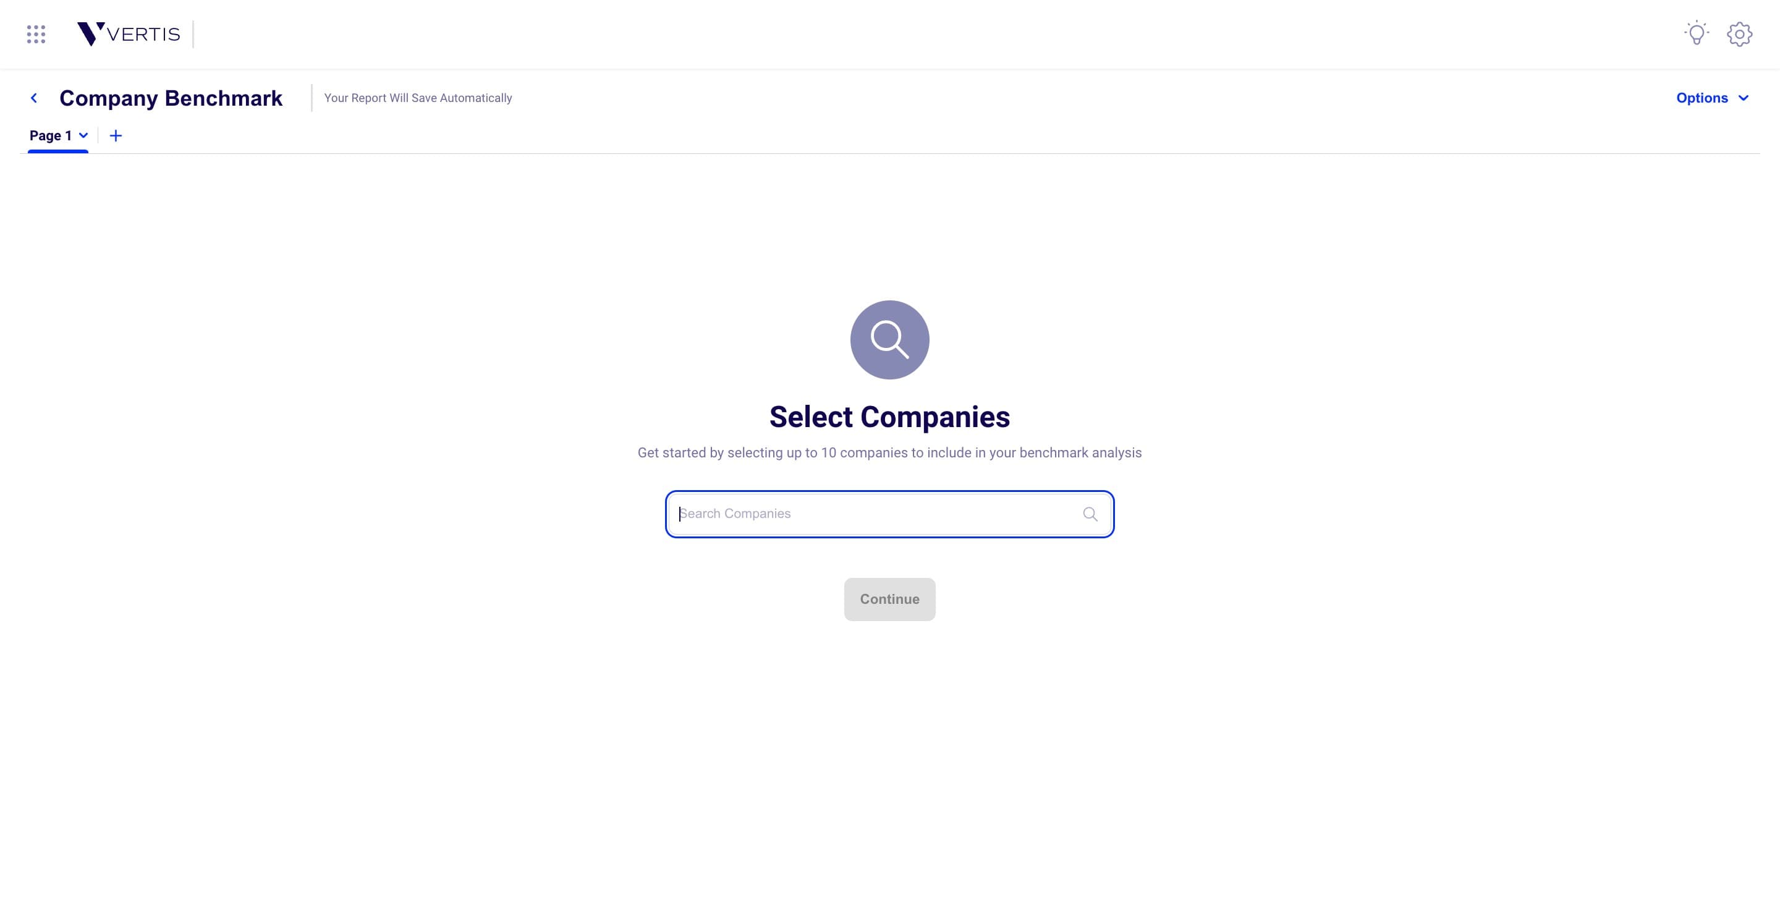1780x911 pixels.
Task: Click the Continue button
Action: click(x=889, y=600)
